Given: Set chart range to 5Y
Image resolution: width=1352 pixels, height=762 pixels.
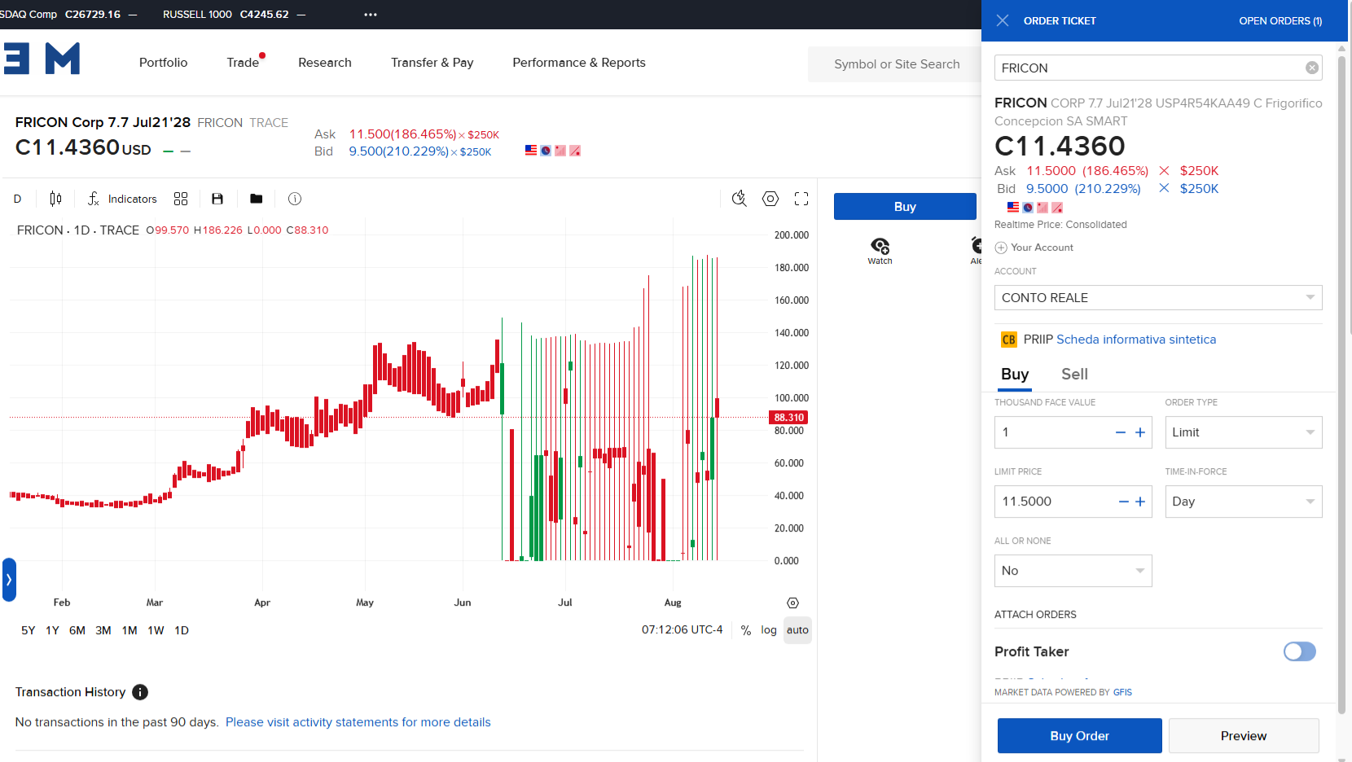Looking at the screenshot, I should [x=29, y=630].
